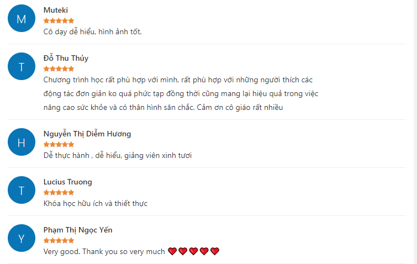Select the name Nguyễn Thị Diễm Hương
The width and height of the screenshot is (417, 264).
pos(87,134)
